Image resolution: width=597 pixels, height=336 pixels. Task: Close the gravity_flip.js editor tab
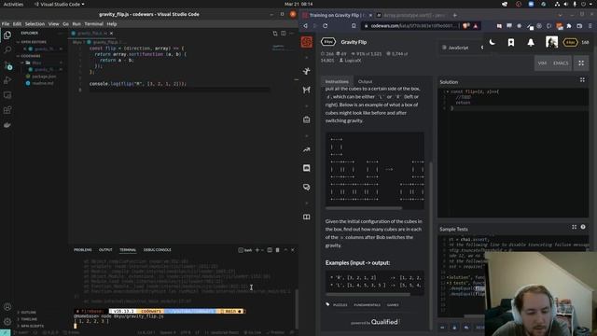pos(111,34)
